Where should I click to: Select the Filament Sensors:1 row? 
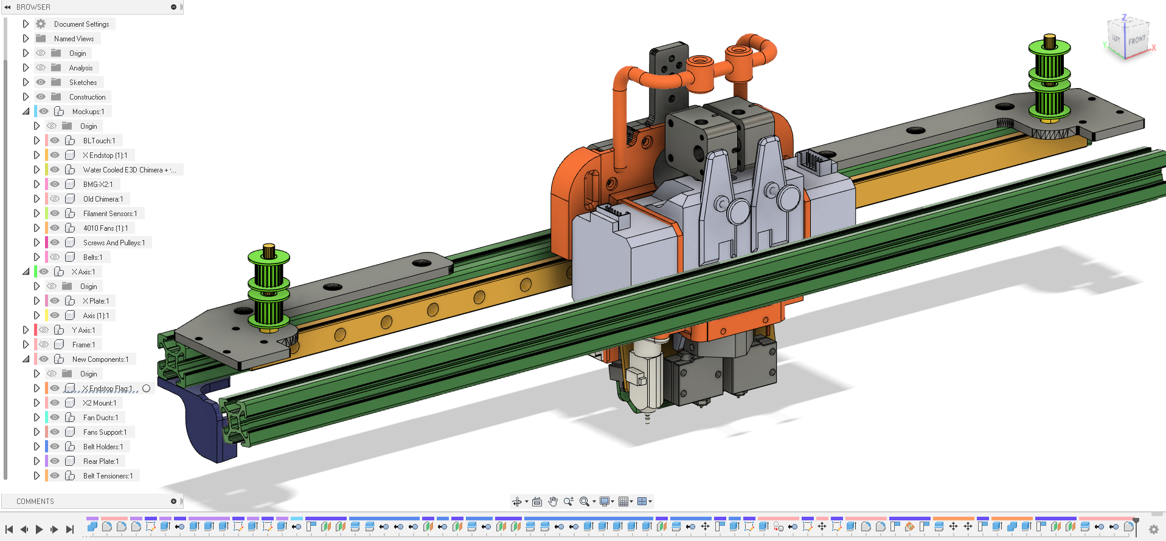[x=94, y=214]
